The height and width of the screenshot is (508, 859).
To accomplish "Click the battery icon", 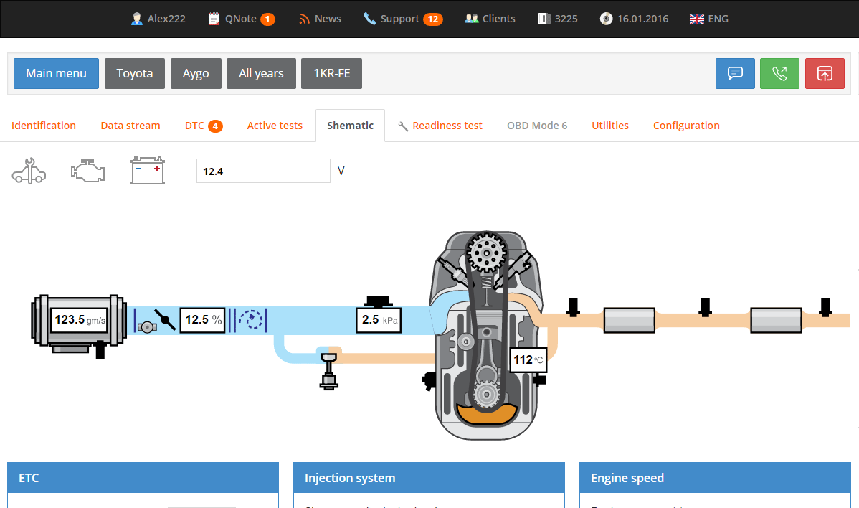I will 148,171.
